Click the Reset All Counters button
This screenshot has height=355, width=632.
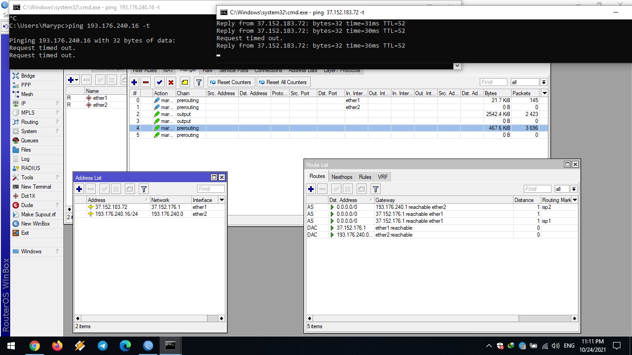283,82
